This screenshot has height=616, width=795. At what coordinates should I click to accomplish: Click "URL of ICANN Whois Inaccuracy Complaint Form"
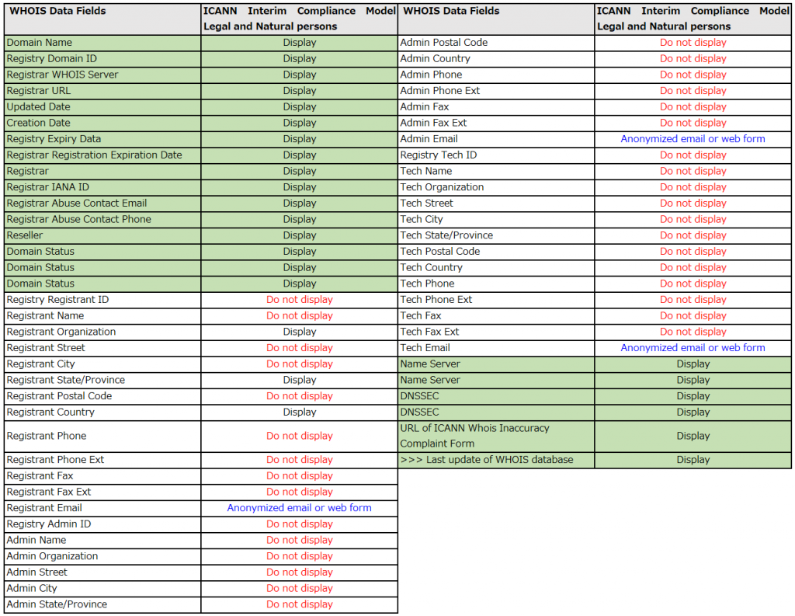point(496,436)
